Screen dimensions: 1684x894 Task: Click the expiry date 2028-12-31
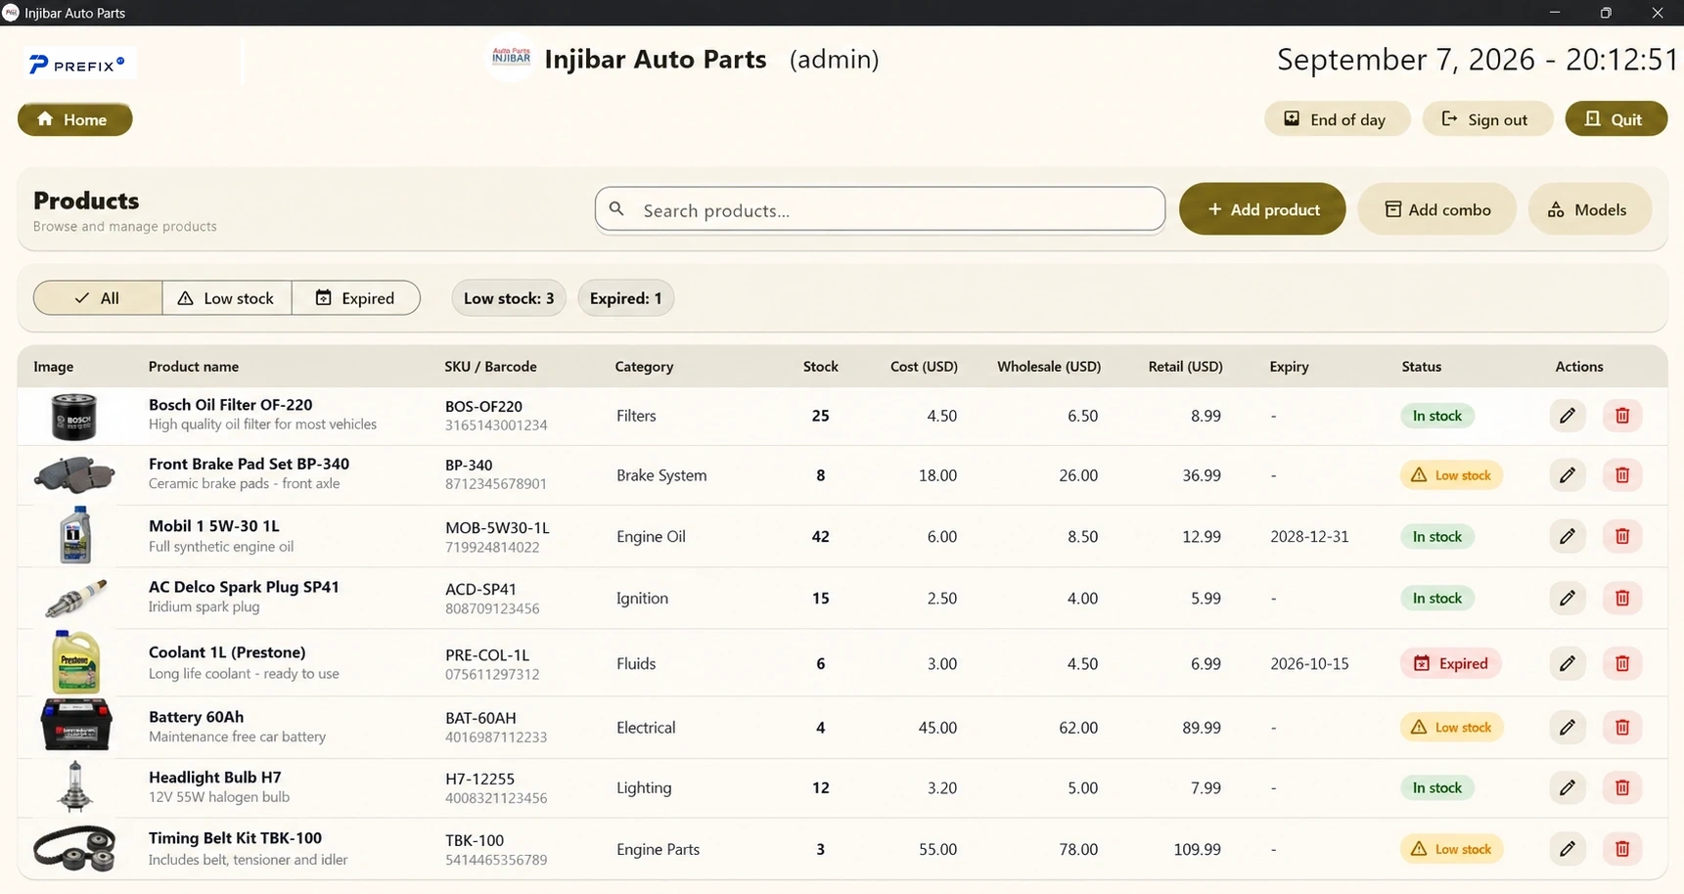tap(1309, 537)
